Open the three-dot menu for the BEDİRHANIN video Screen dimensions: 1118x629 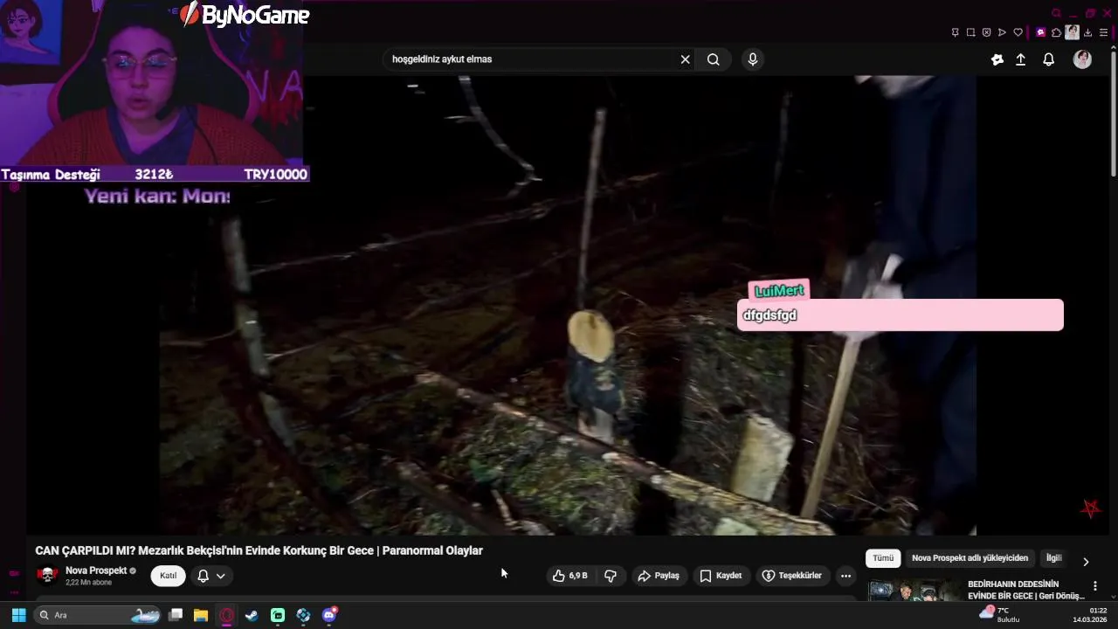(x=1095, y=586)
